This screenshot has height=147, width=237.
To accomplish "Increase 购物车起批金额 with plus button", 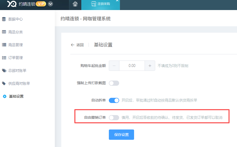I will coord(150,66).
